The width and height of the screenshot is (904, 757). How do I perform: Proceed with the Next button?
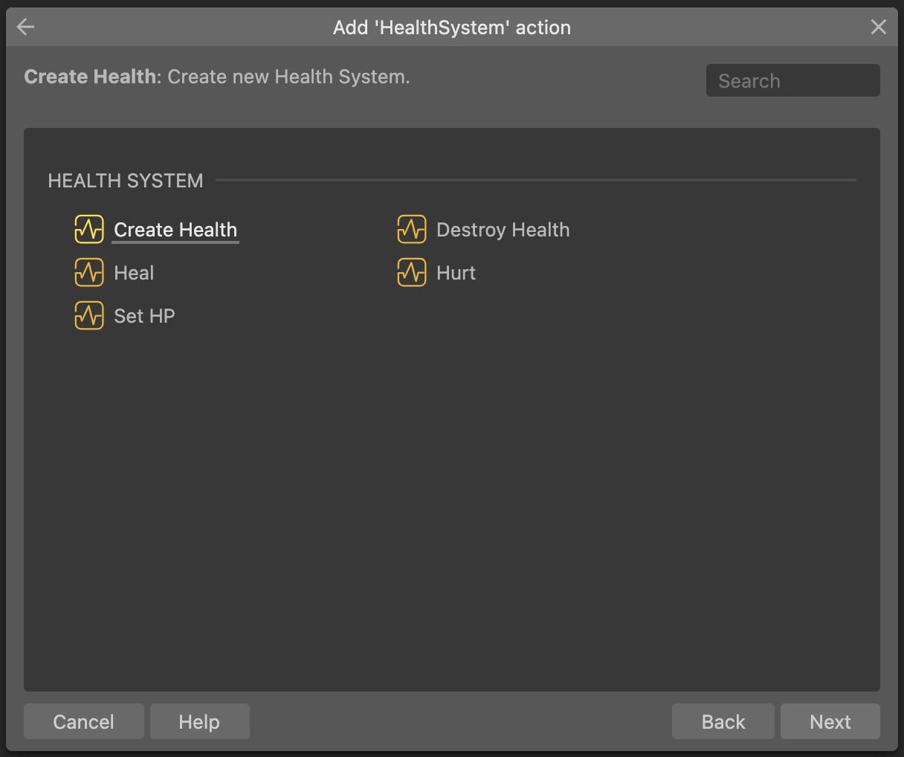coord(830,721)
